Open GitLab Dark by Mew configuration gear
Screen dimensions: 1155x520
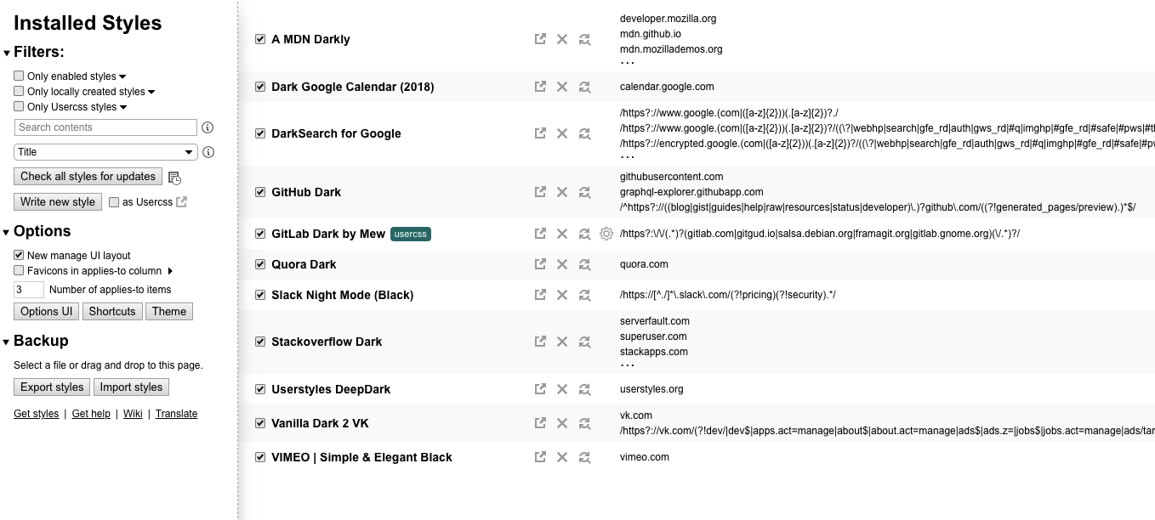606,233
